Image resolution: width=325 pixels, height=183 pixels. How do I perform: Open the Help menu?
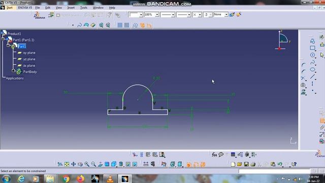point(112,8)
